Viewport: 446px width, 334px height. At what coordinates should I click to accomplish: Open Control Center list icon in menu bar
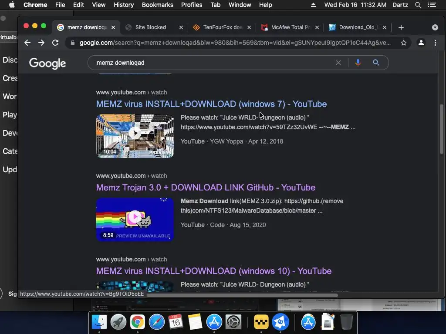click(432, 5)
